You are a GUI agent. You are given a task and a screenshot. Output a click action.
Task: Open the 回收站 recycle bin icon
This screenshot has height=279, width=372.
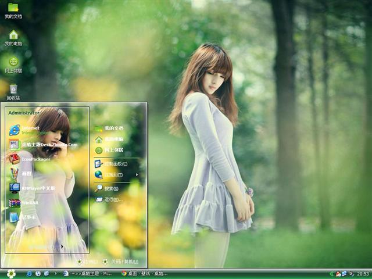tap(13, 92)
